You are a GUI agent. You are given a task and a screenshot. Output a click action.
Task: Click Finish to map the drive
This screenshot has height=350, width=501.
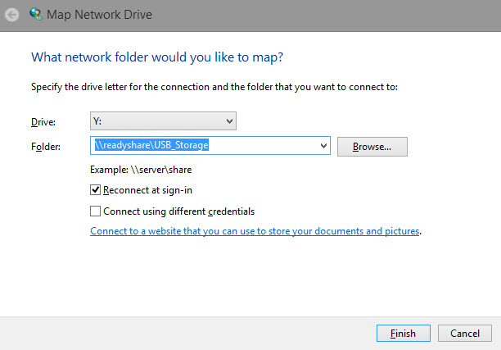click(404, 334)
